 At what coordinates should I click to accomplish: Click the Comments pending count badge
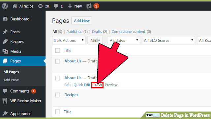[x=33, y=91]
